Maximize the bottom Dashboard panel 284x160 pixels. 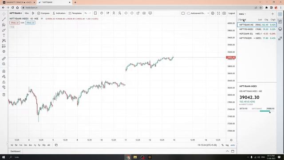pyautogui.click(x=233, y=151)
